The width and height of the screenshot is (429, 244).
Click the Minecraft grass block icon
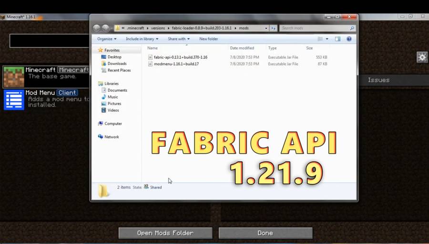click(x=14, y=77)
